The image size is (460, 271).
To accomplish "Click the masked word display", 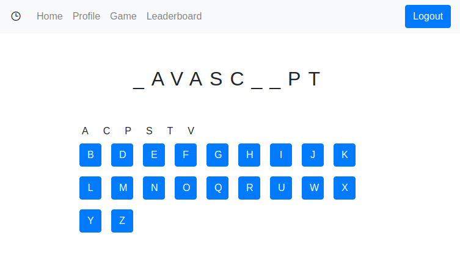I will (x=227, y=79).
